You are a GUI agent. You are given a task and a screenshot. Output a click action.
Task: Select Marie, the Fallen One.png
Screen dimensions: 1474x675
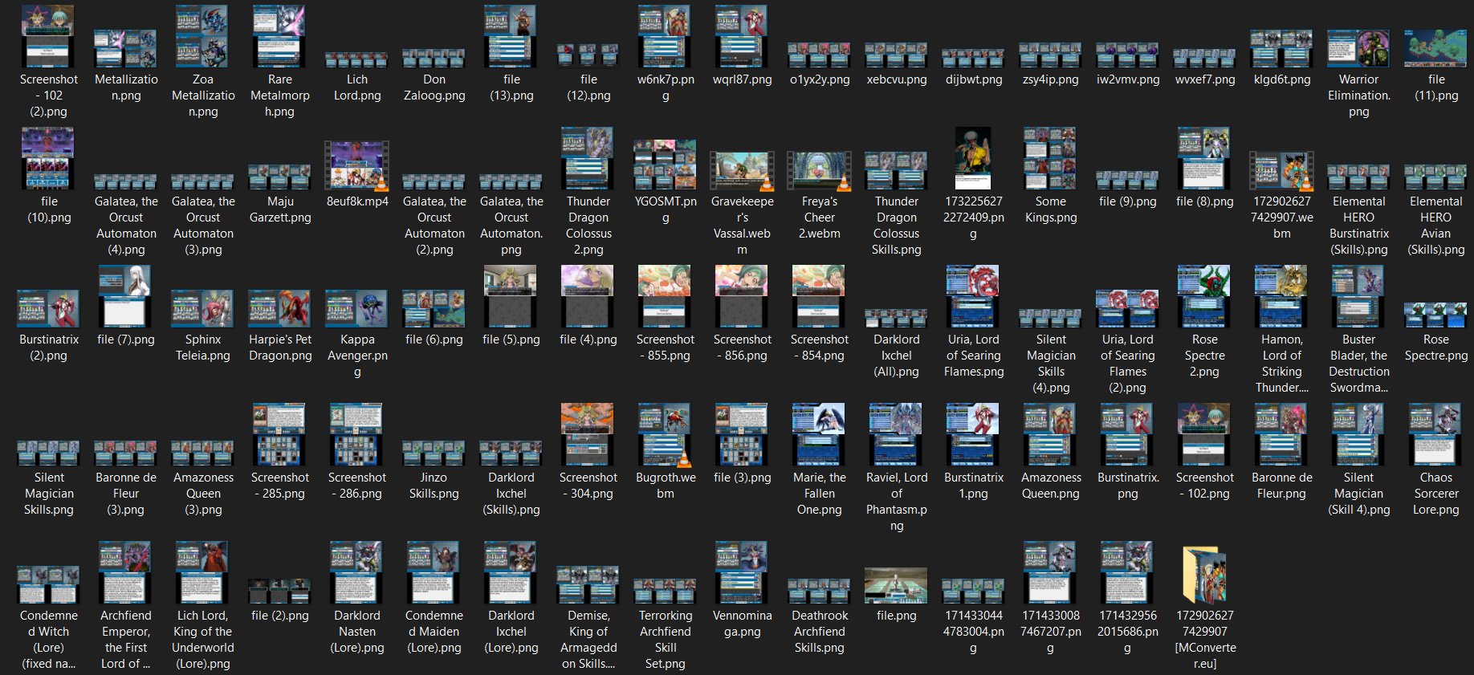[x=819, y=434]
